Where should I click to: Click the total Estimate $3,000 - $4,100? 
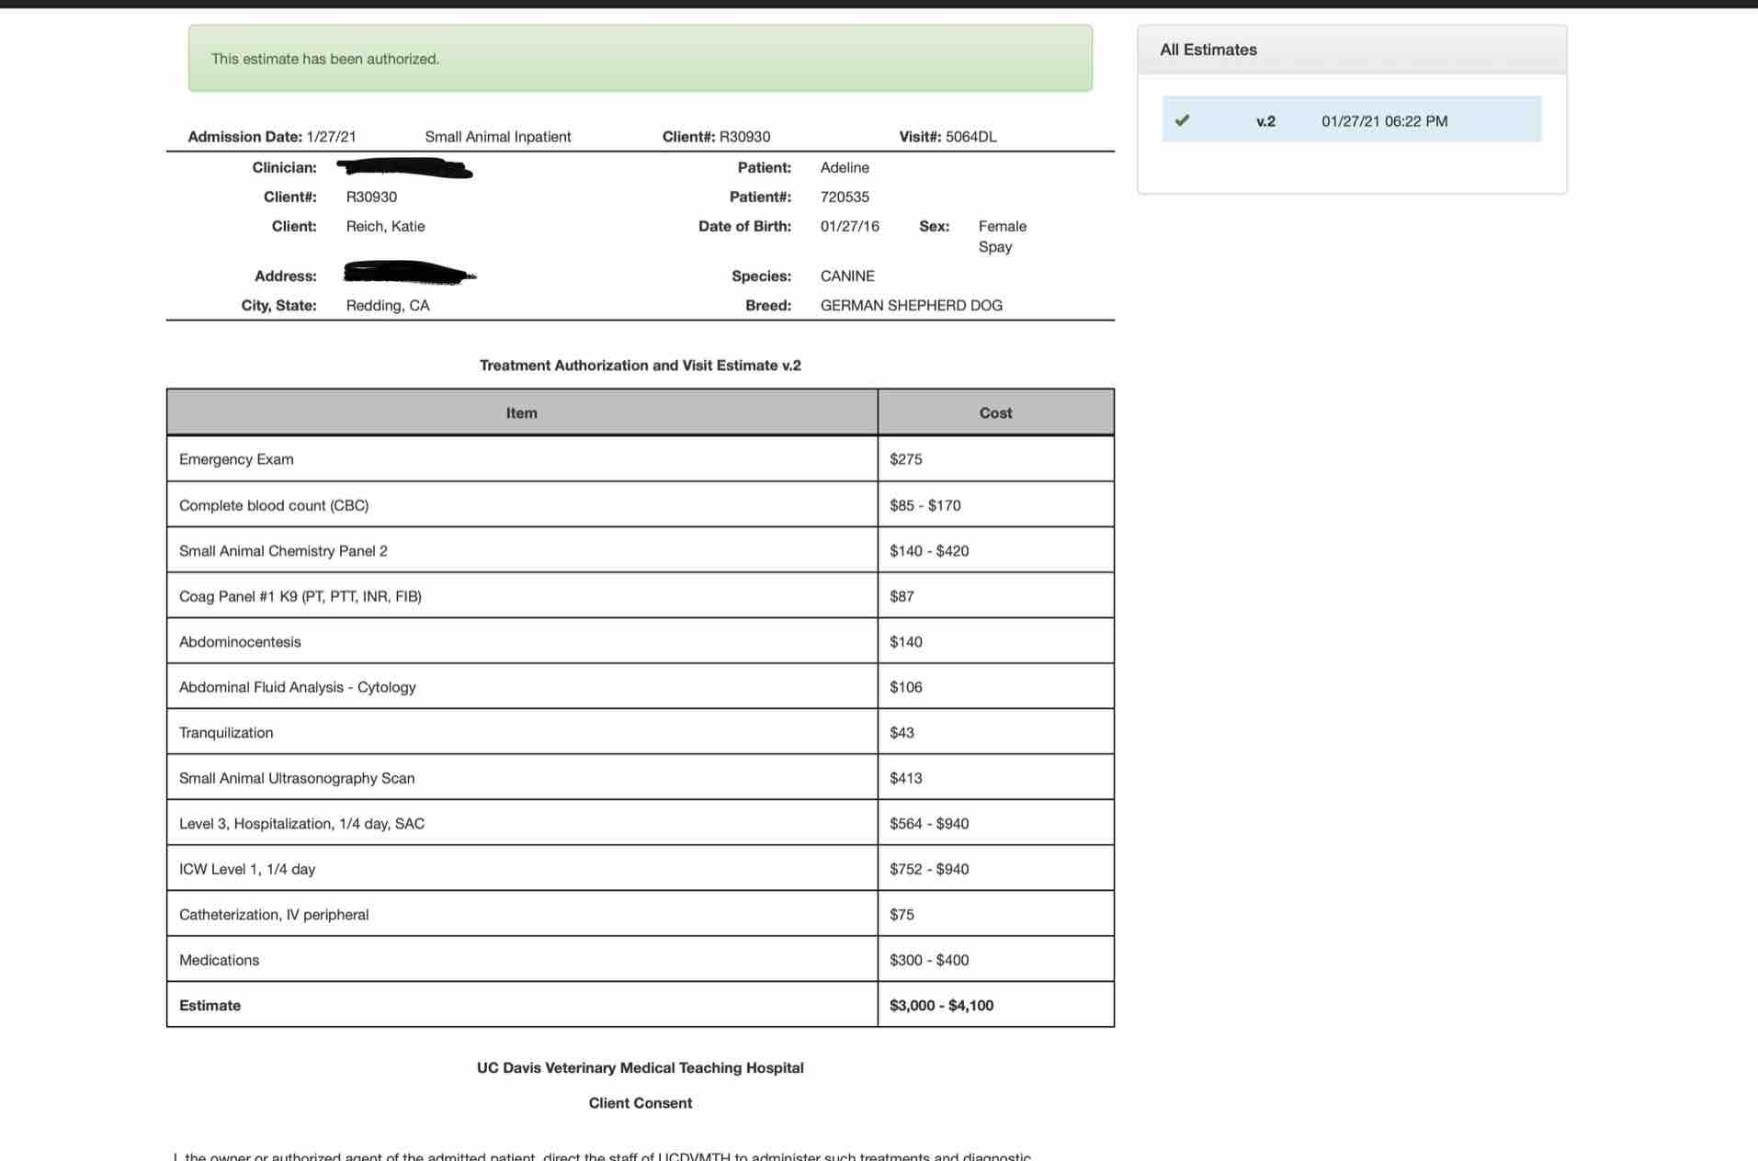tap(941, 1005)
